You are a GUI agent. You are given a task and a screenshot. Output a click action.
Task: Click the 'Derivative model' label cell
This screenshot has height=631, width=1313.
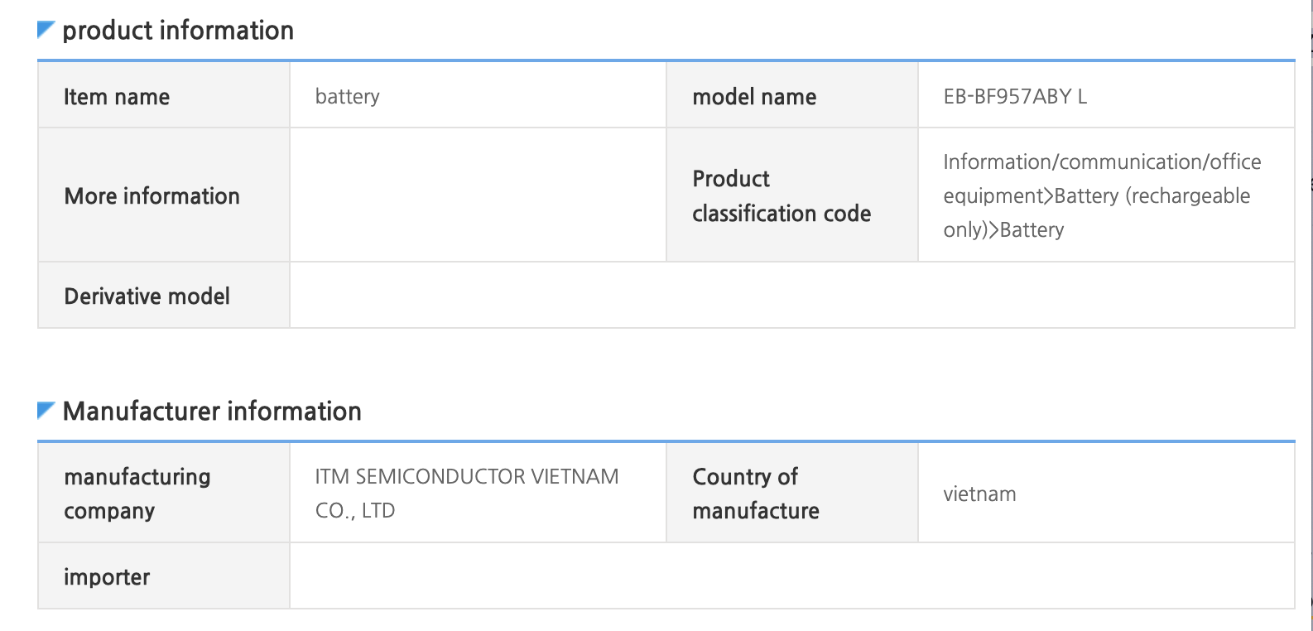click(x=147, y=296)
